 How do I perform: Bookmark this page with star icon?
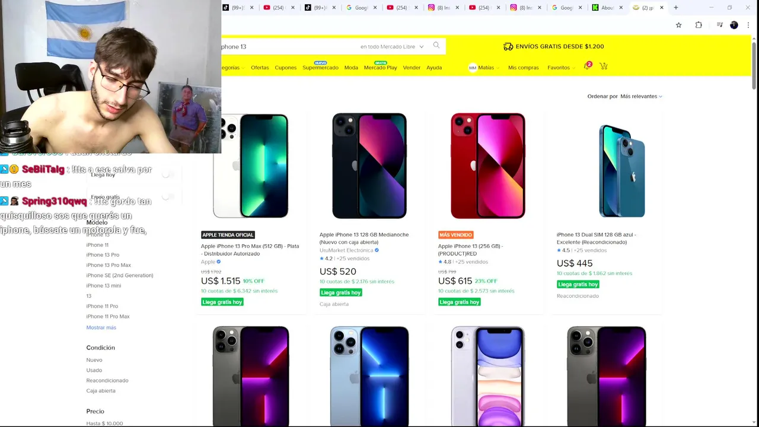(679, 25)
